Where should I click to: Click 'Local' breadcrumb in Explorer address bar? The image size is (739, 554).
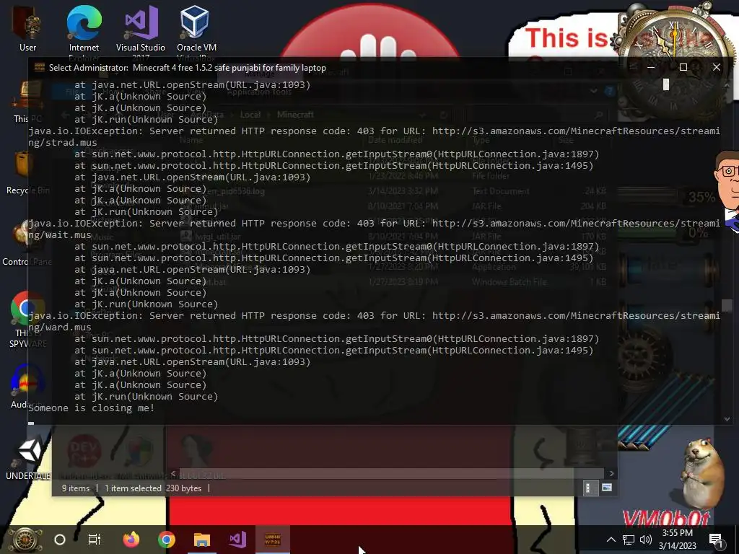250,115
